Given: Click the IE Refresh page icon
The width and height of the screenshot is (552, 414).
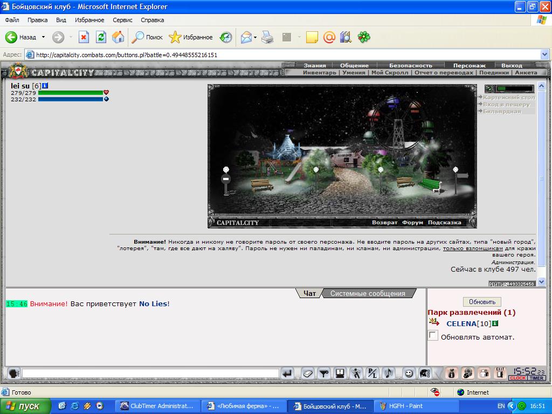Looking at the screenshot, I should click(x=101, y=37).
